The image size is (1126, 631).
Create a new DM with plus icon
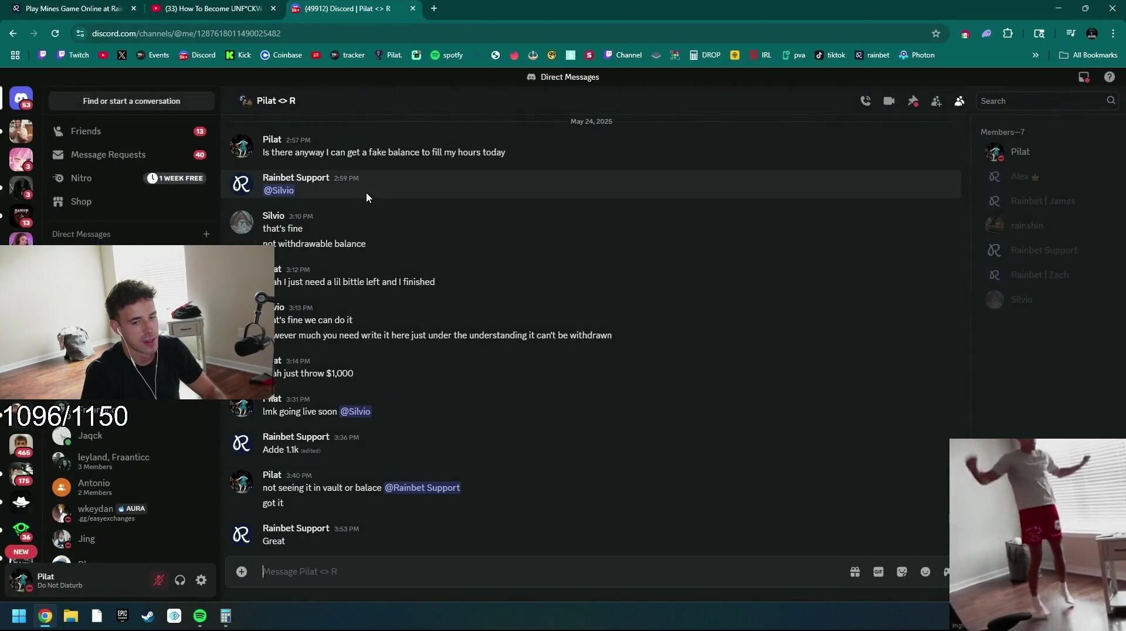pos(206,234)
